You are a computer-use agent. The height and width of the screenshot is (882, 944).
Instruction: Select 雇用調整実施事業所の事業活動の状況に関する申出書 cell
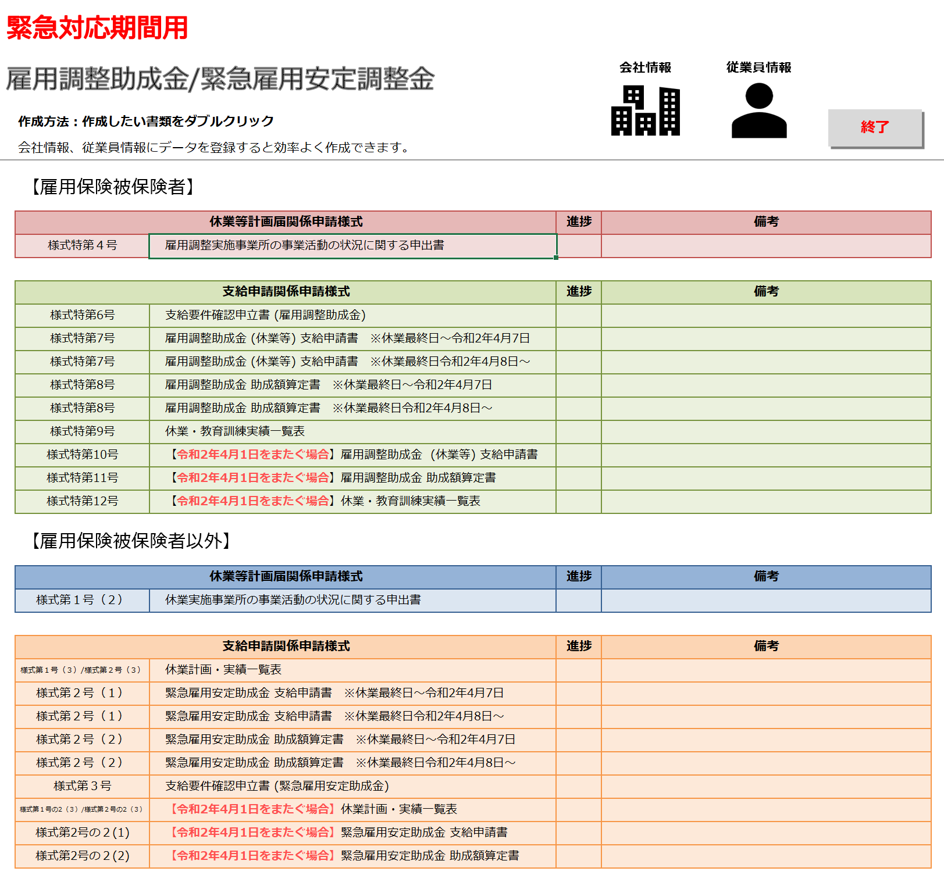(x=352, y=246)
